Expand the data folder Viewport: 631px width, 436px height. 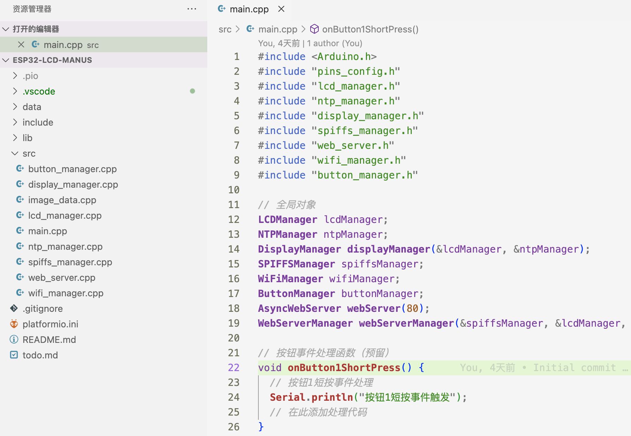click(15, 107)
